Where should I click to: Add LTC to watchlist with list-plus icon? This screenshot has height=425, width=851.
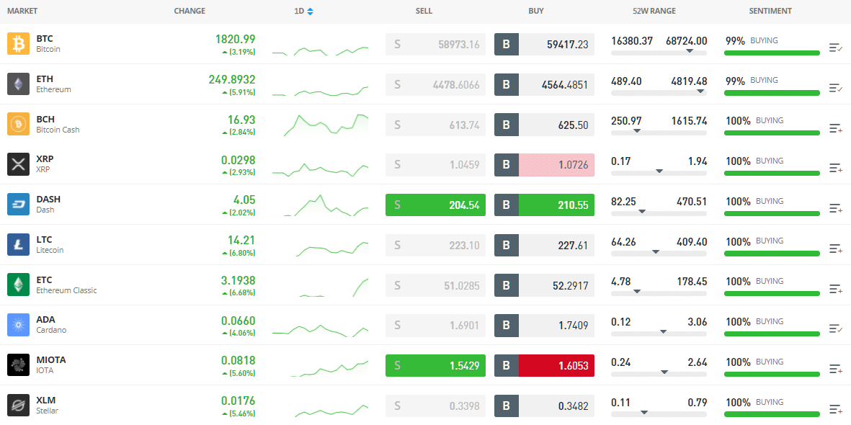836,249
